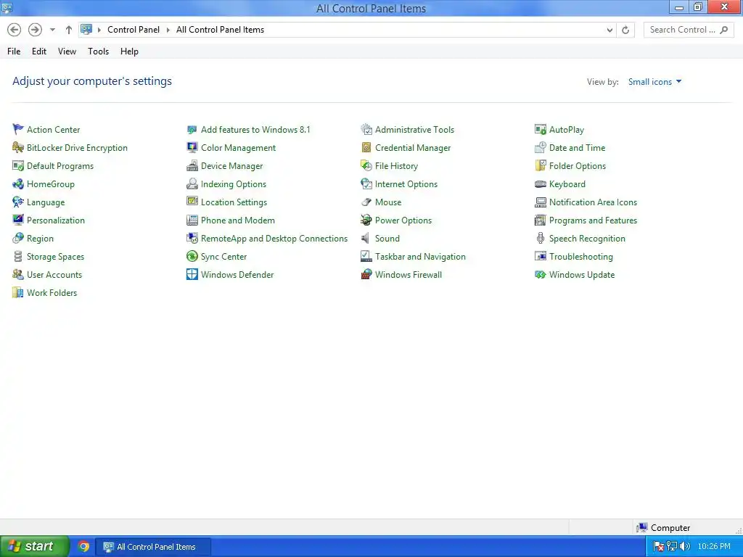Click the Color Management icon
Image resolution: width=743 pixels, height=557 pixels.
(x=192, y=147)
